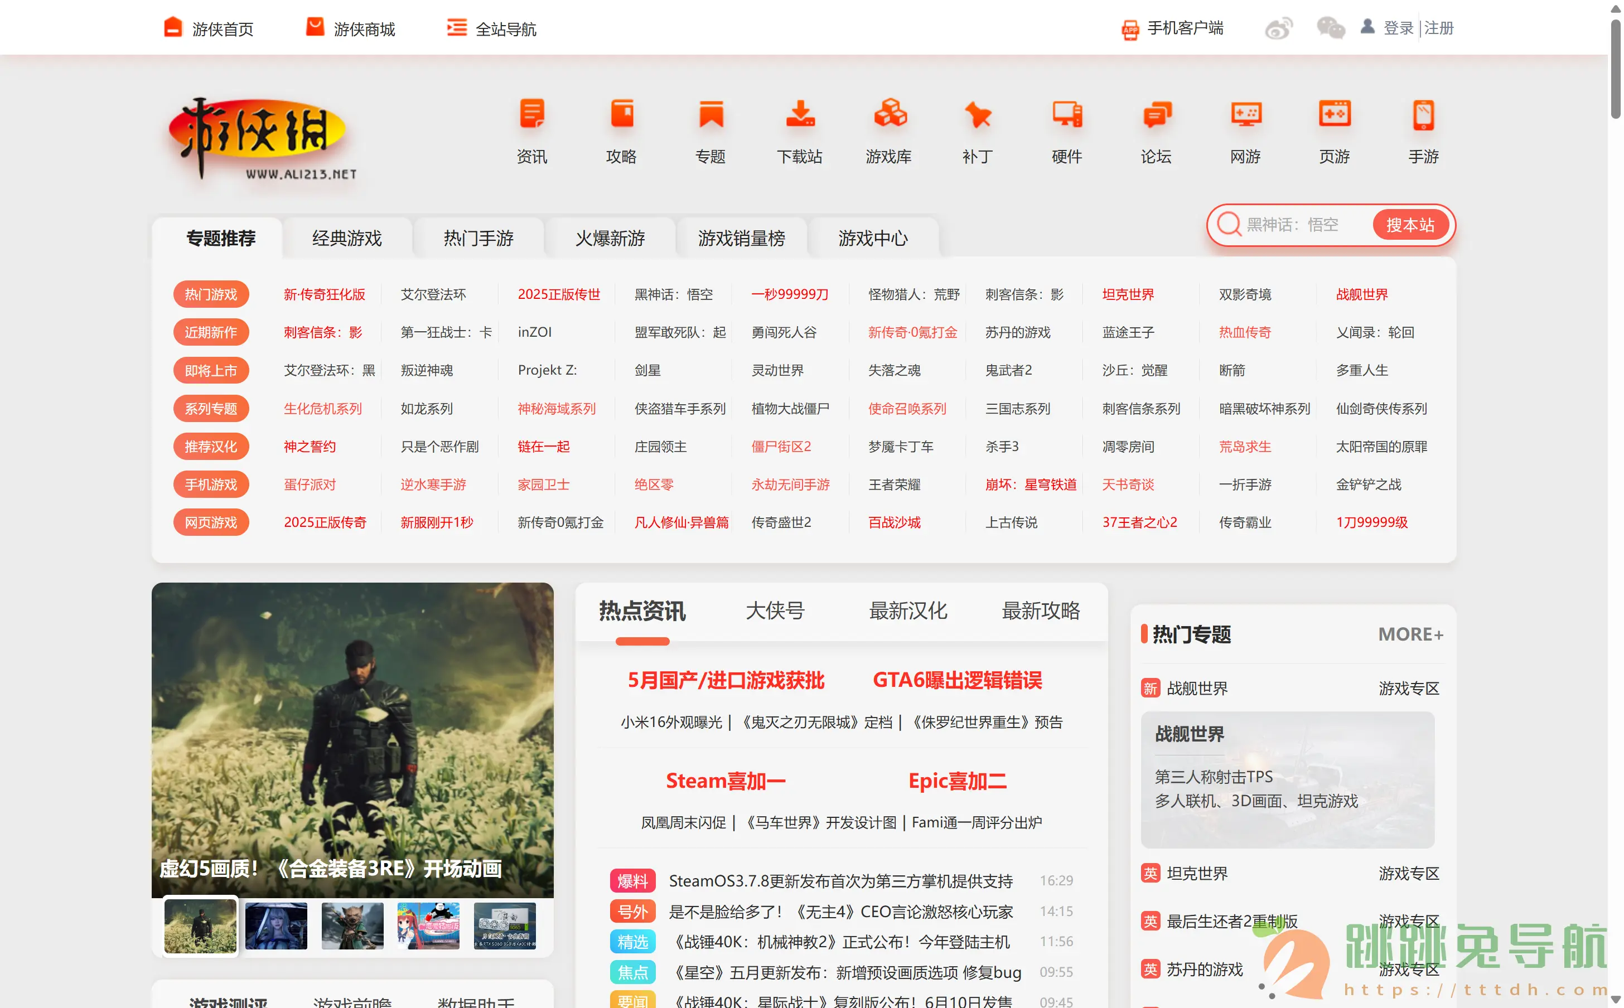Click the user profile icon
The image size is (1624, 1008).
pyautogui.click(x=1367, y=26)
